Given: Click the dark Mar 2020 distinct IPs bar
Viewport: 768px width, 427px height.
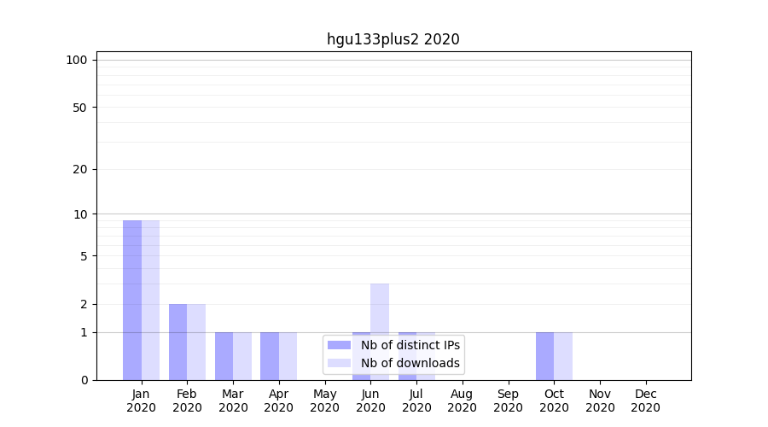Looking at the screenshot, I should (224, 355).
